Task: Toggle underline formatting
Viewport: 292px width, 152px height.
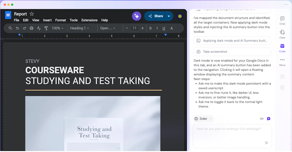Action: [164, 28]
